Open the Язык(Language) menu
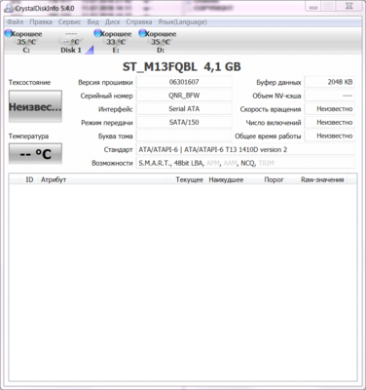This screenshot has width=366, height=390. (x=183, y=22)
